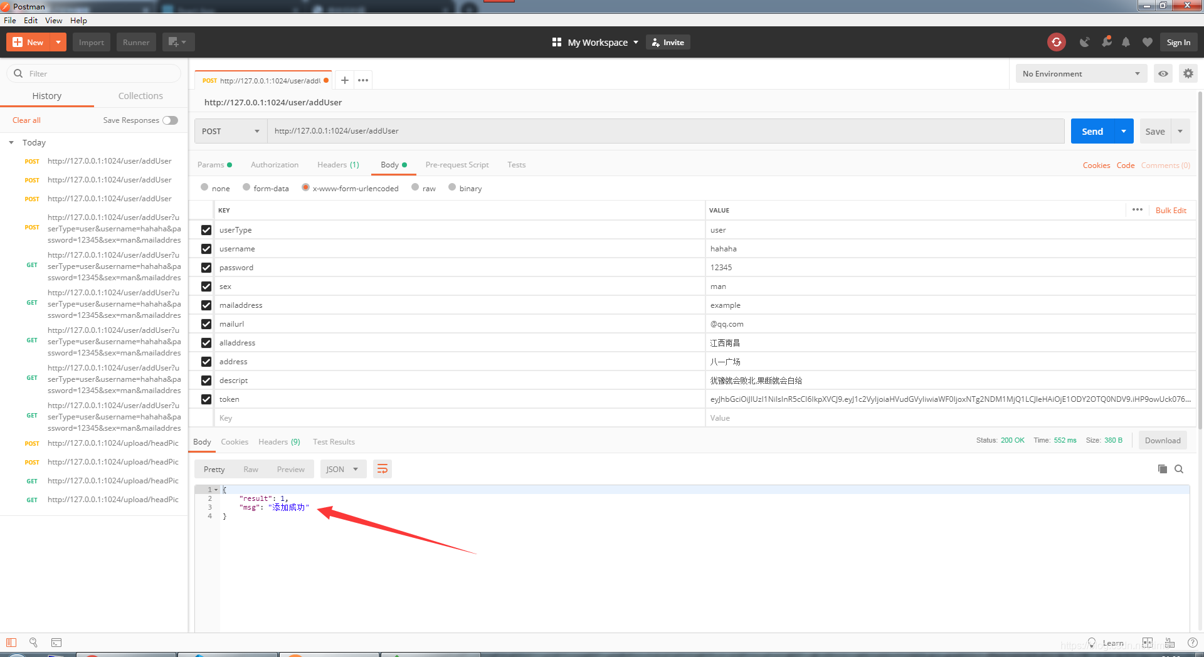Image resolution: width=1204 pixels, height=657 pixels.
Task: Toggle sidebar icon in bottom status bar
Action: [11, 643]
